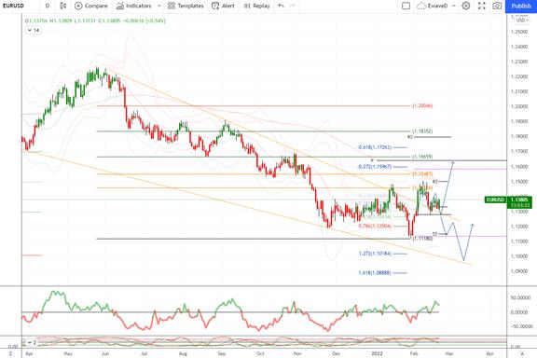The image size is (537, 358).
Task: Open indicator Templates grid
Action: 186,6
